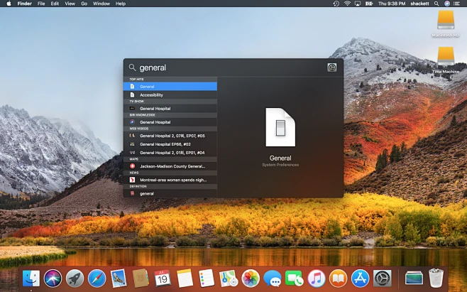Image resolution: width=467 pixels, height=292 pixels.
Task: Launch Siri from the Dock
Action: 53,279
